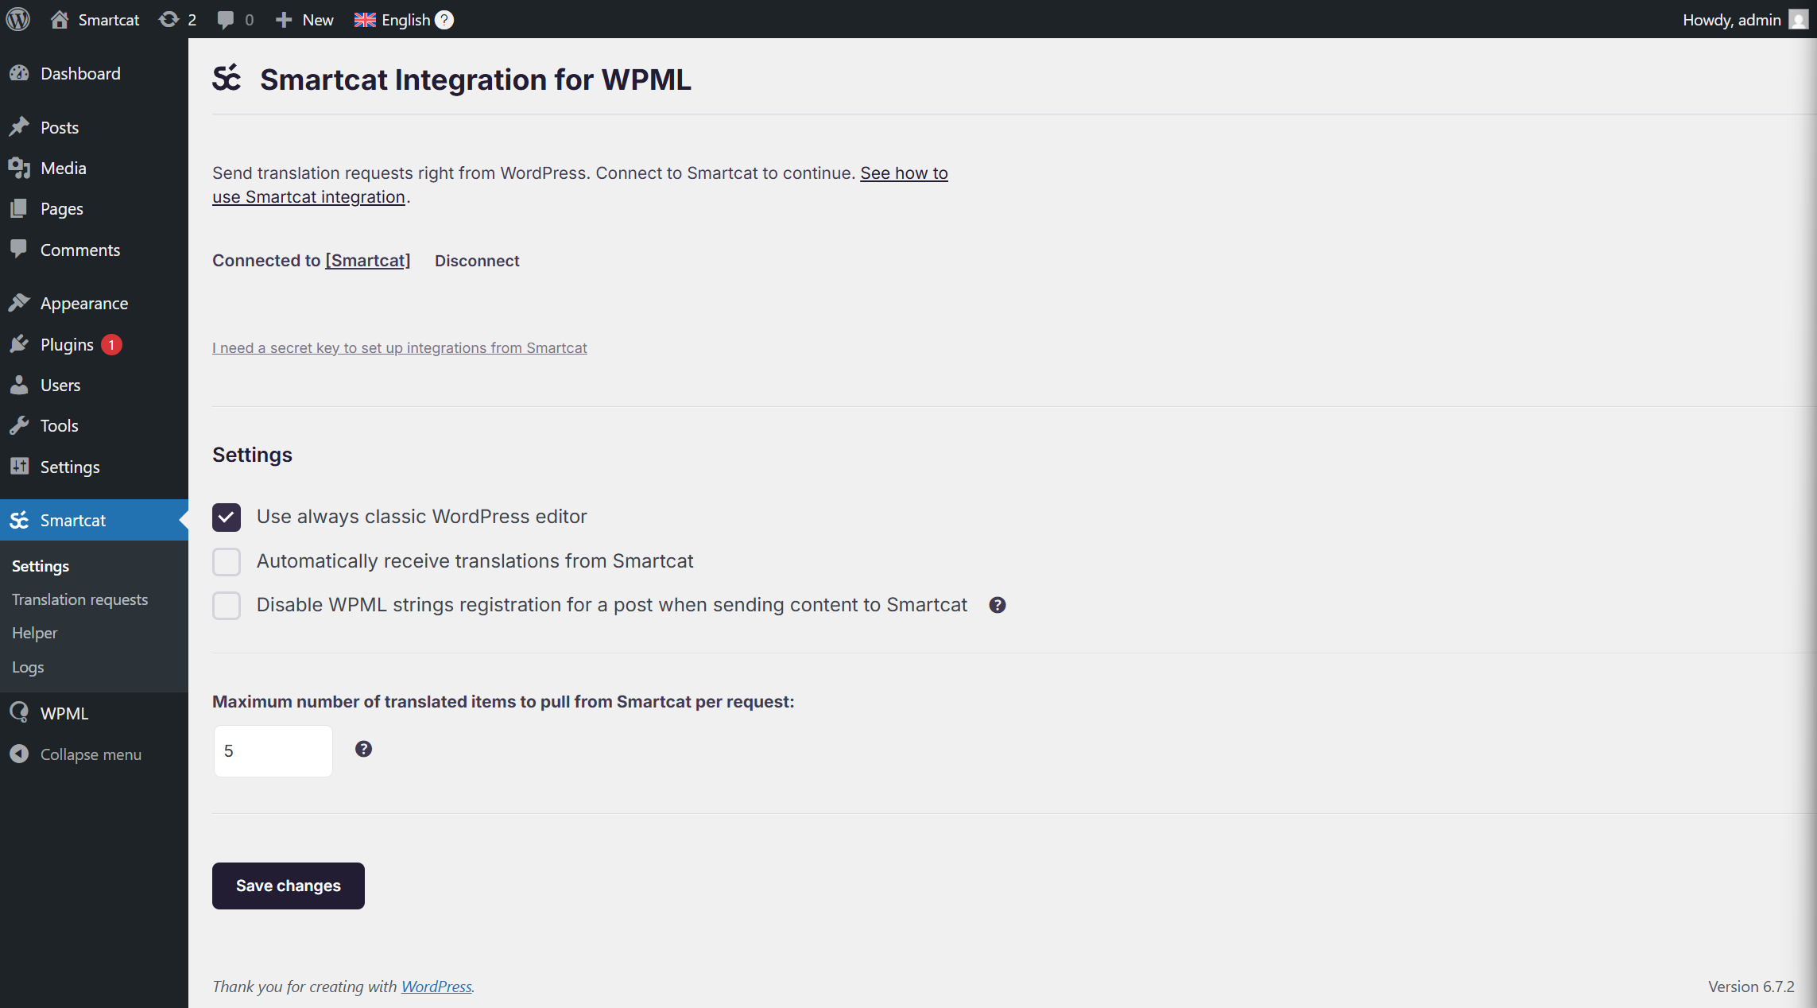Screen dimensions: 1817x1008
Task: Click Save changes button
Action: (289, 886)
